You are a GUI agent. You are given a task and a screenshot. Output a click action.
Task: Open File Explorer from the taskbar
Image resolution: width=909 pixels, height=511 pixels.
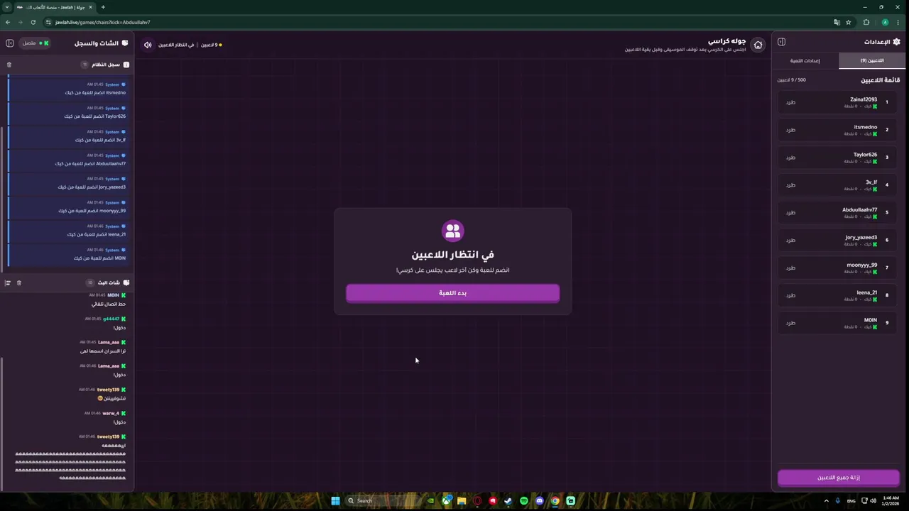(462, 500)
